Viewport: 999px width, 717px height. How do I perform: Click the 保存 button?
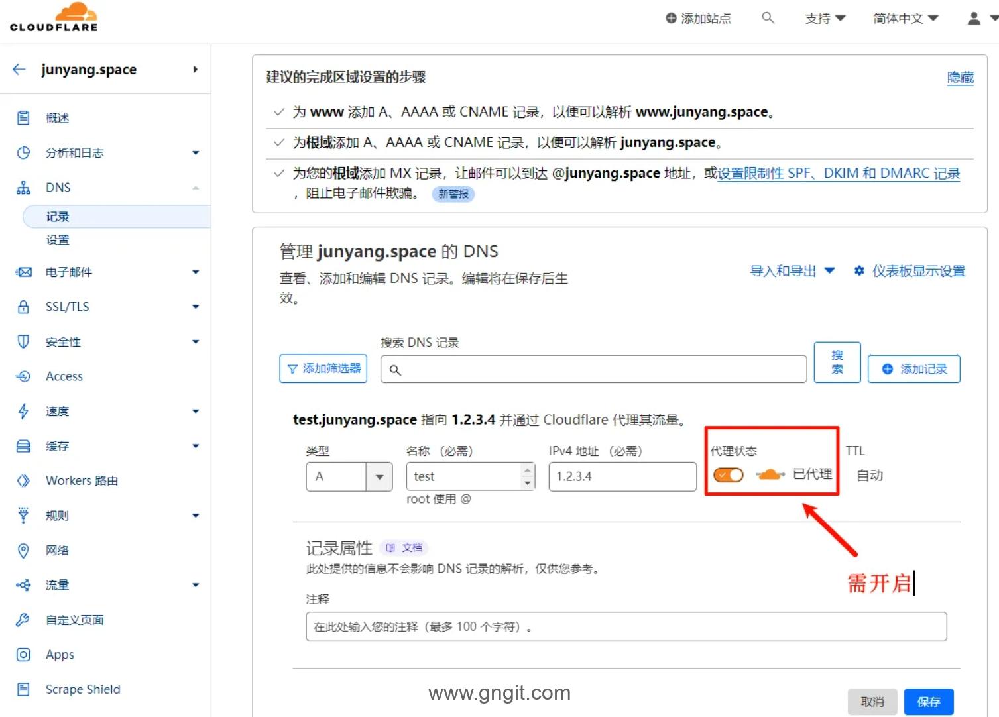pyautogui.click(x=929, y=702)
